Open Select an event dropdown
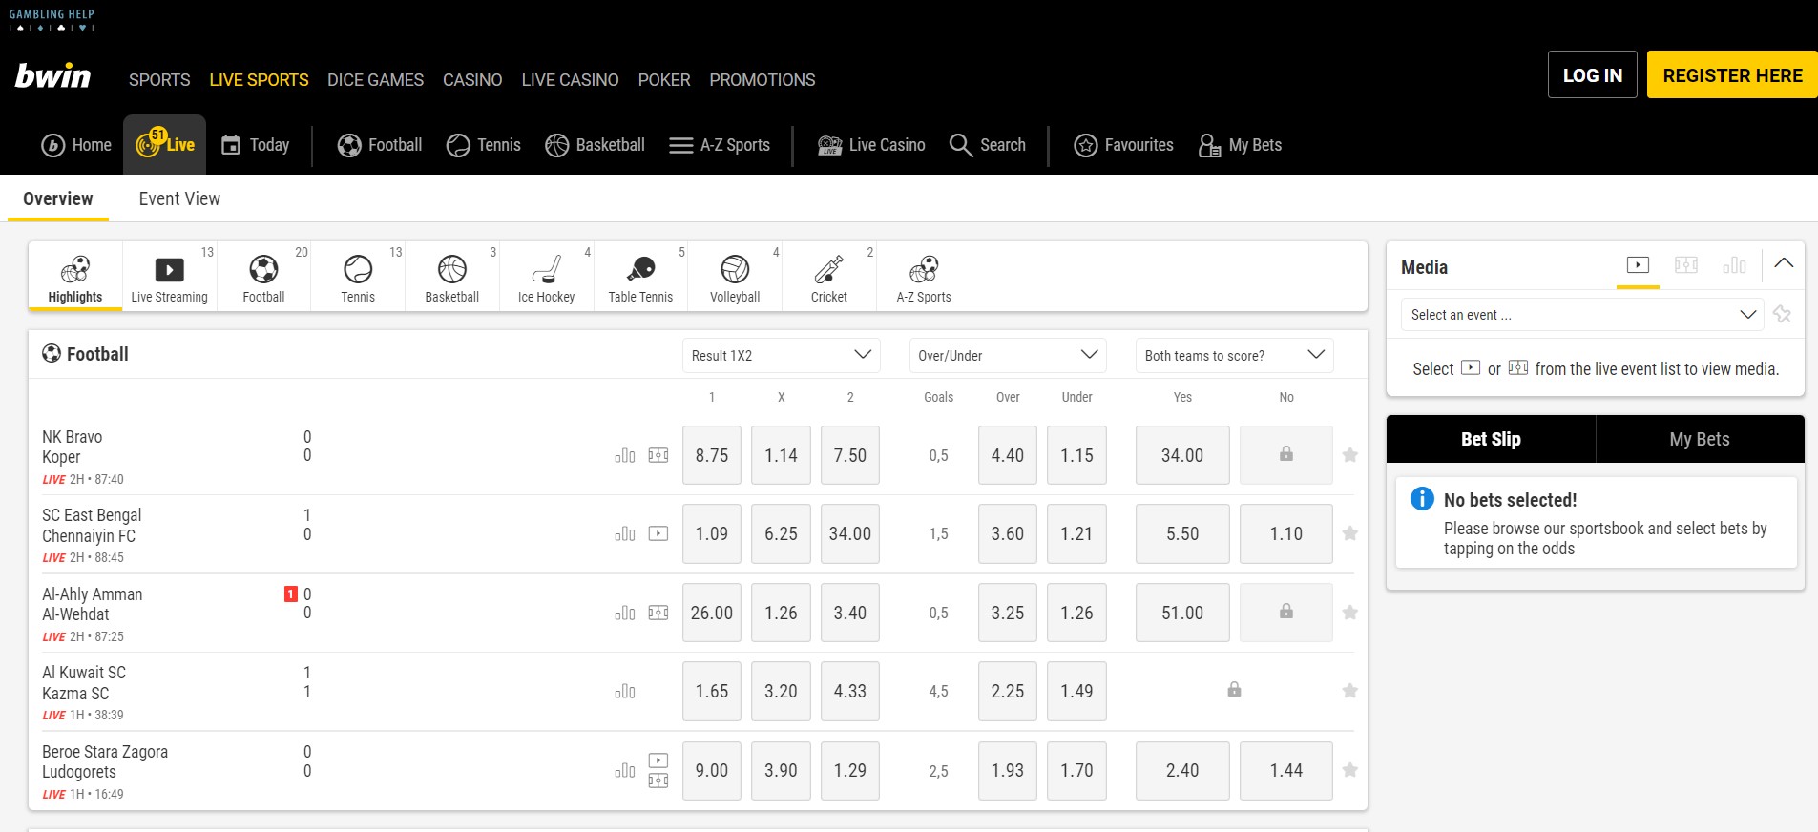This screenshot has height=832, width=1818. point(1582,315)
